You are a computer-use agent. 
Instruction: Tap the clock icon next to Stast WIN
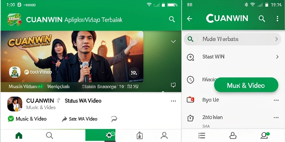coord(190,57)
